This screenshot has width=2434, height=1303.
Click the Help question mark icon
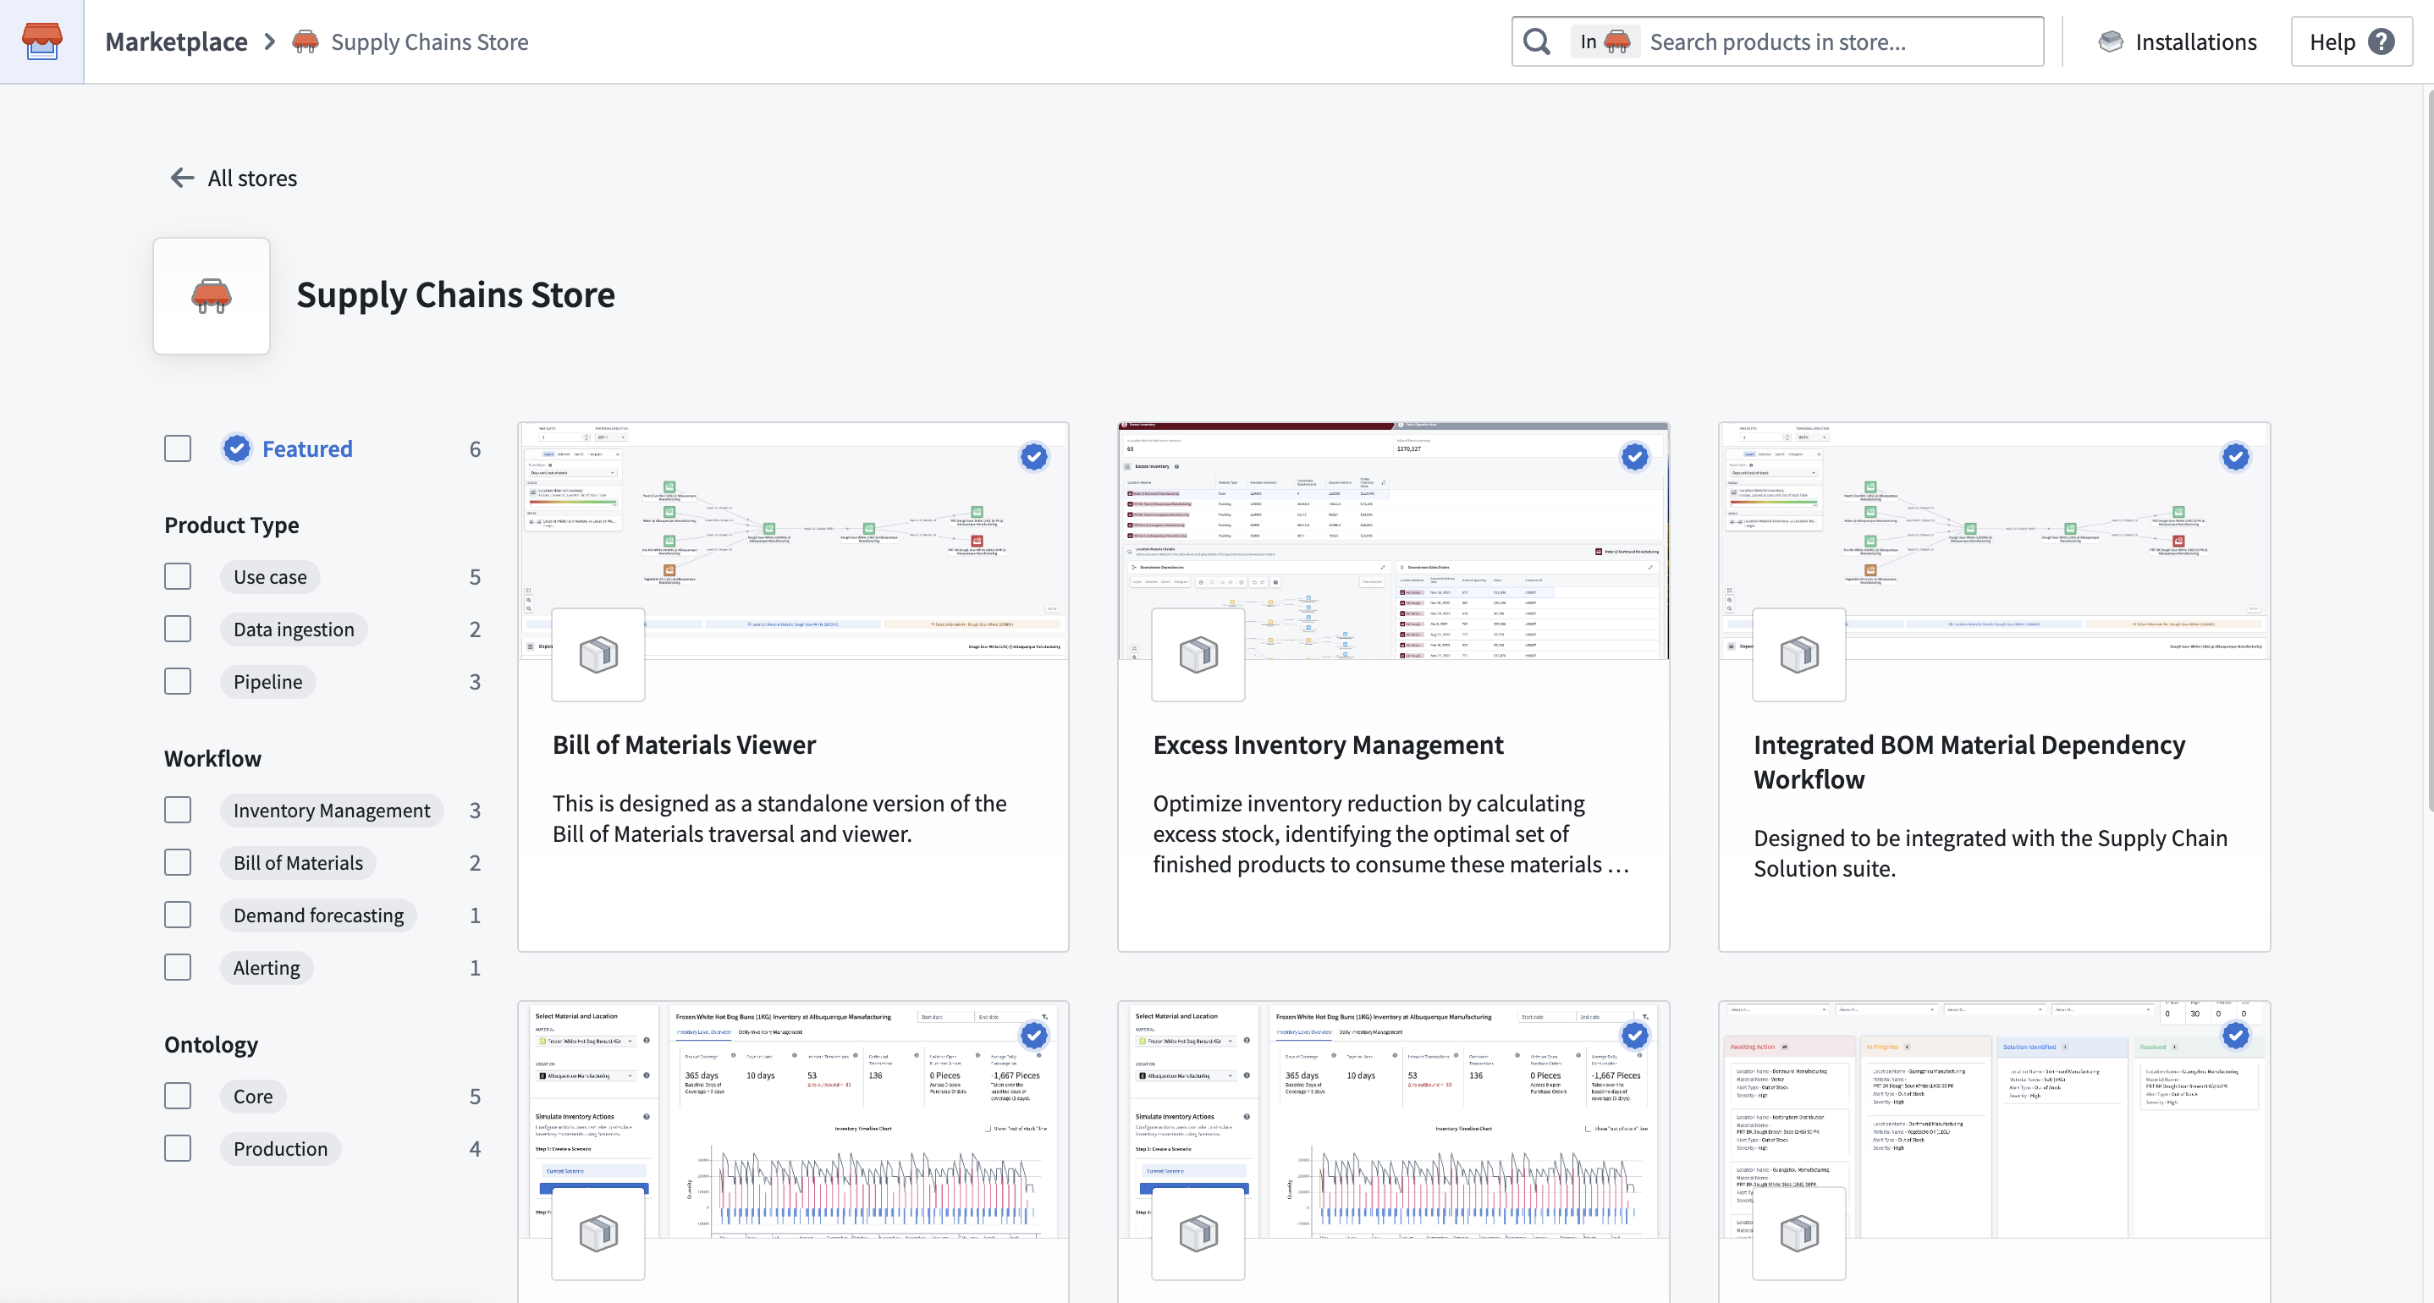click(2382, 41)
